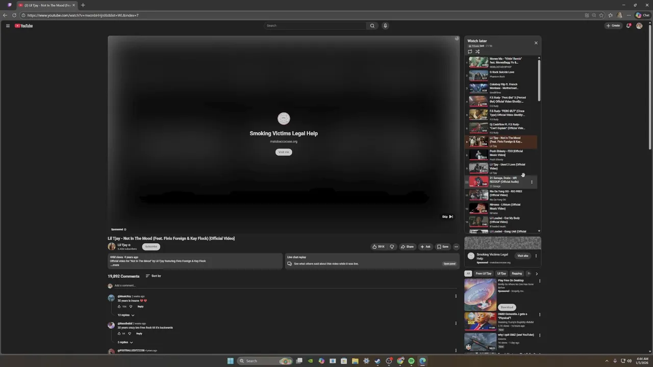The height and width of the screenshot is (367, 653).
Task: Open options menu for MusicXny comment
Action: 456,296
